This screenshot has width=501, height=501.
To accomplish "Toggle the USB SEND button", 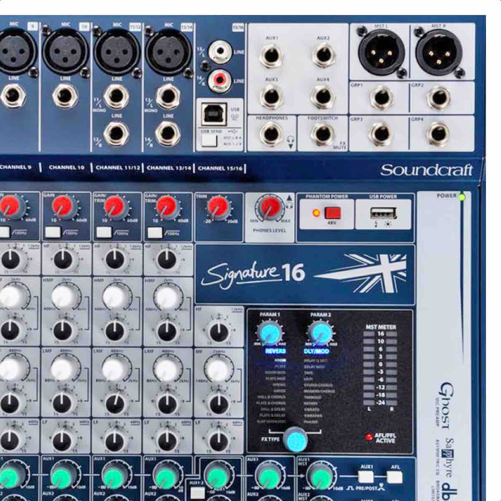I will 209,140.
